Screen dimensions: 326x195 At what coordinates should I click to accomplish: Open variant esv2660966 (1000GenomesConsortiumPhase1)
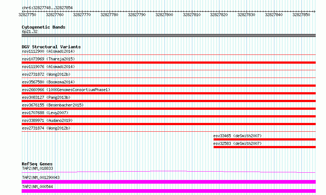tap(66, 90)
